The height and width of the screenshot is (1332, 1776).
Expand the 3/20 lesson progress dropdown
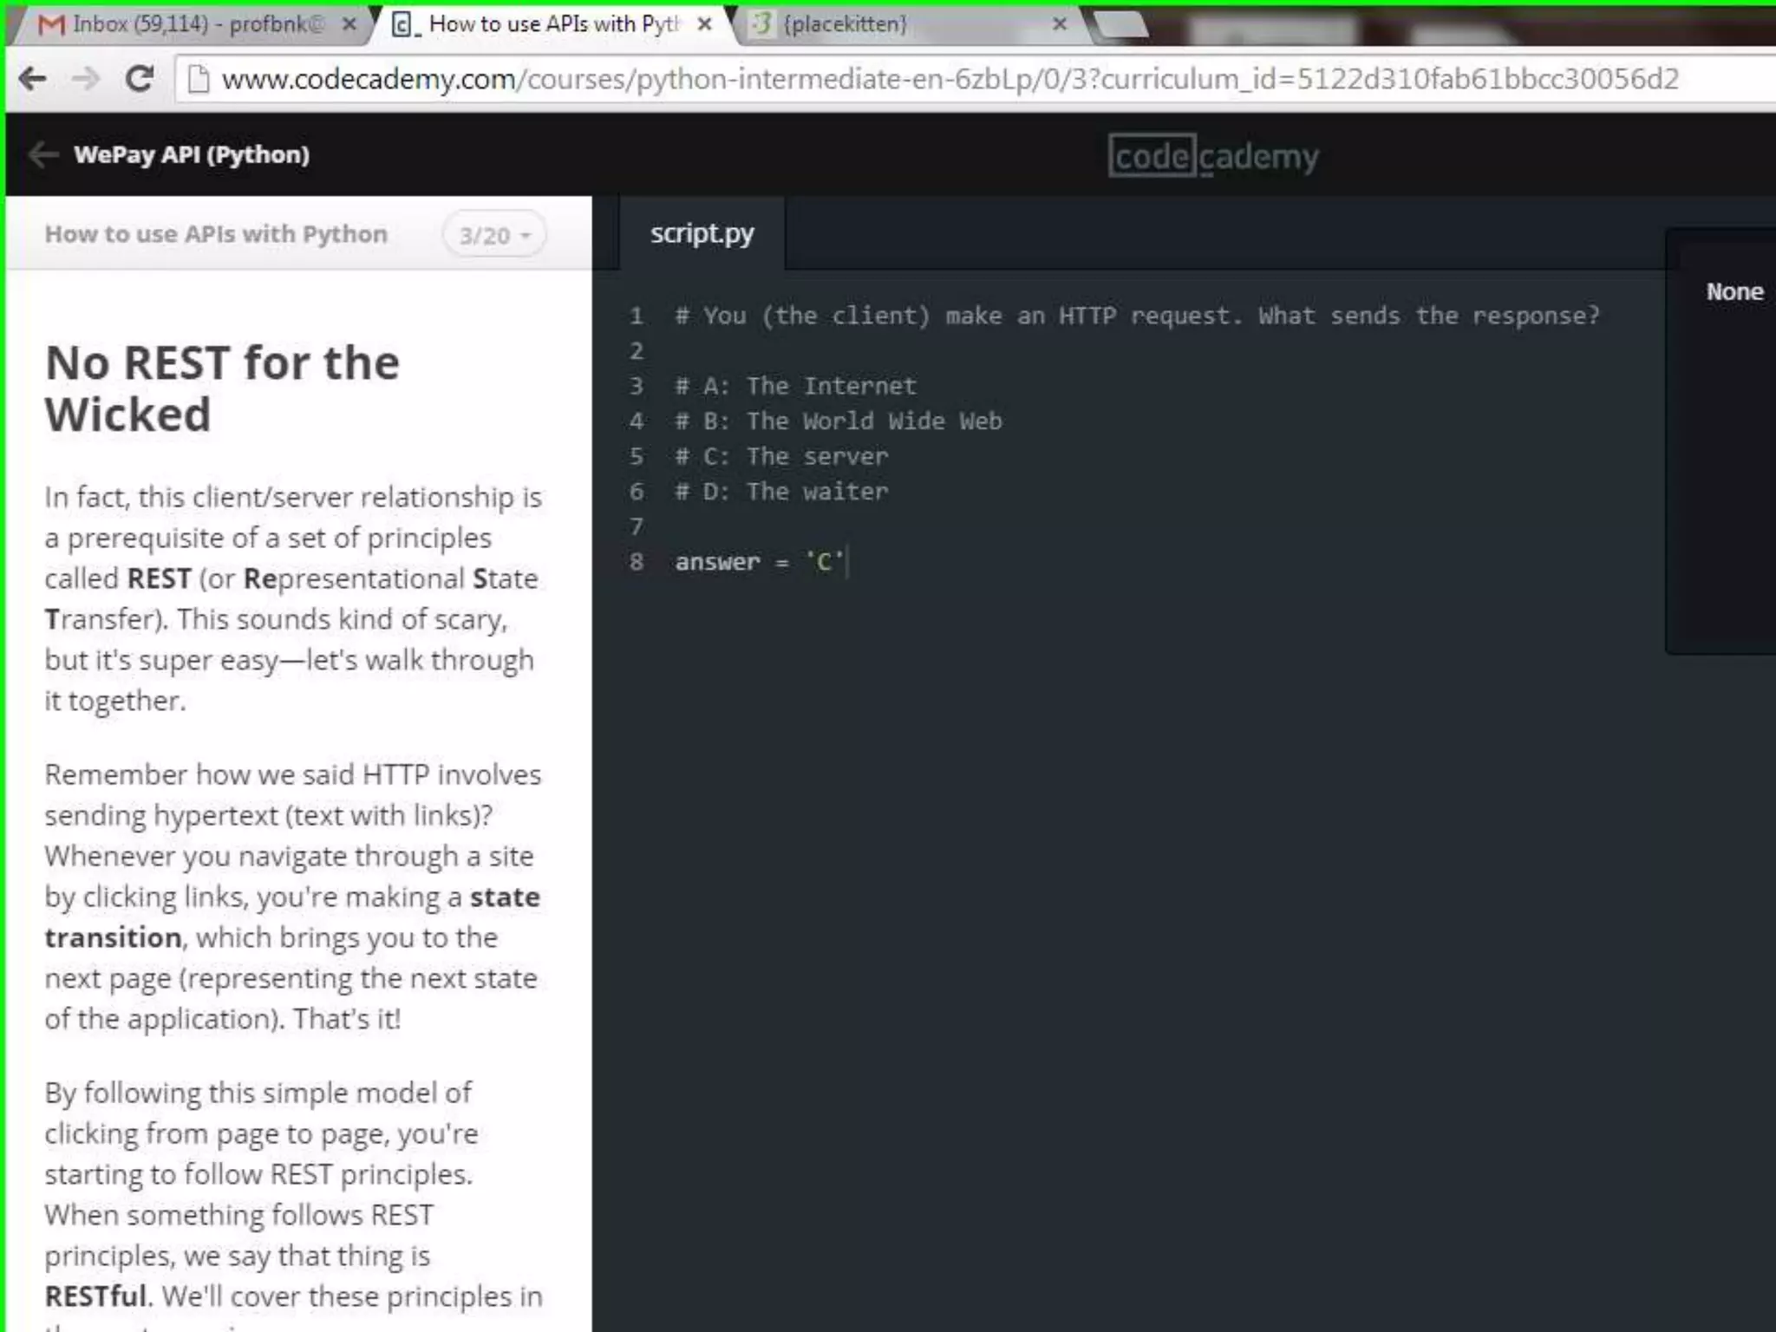[494, 235]
